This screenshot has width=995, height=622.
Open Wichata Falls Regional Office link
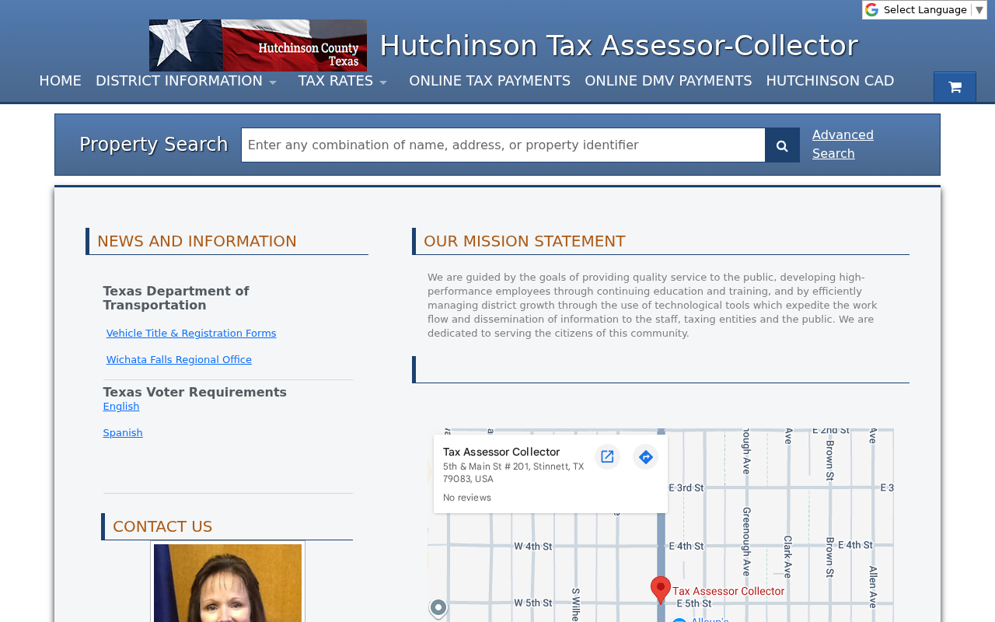(179, 360)
